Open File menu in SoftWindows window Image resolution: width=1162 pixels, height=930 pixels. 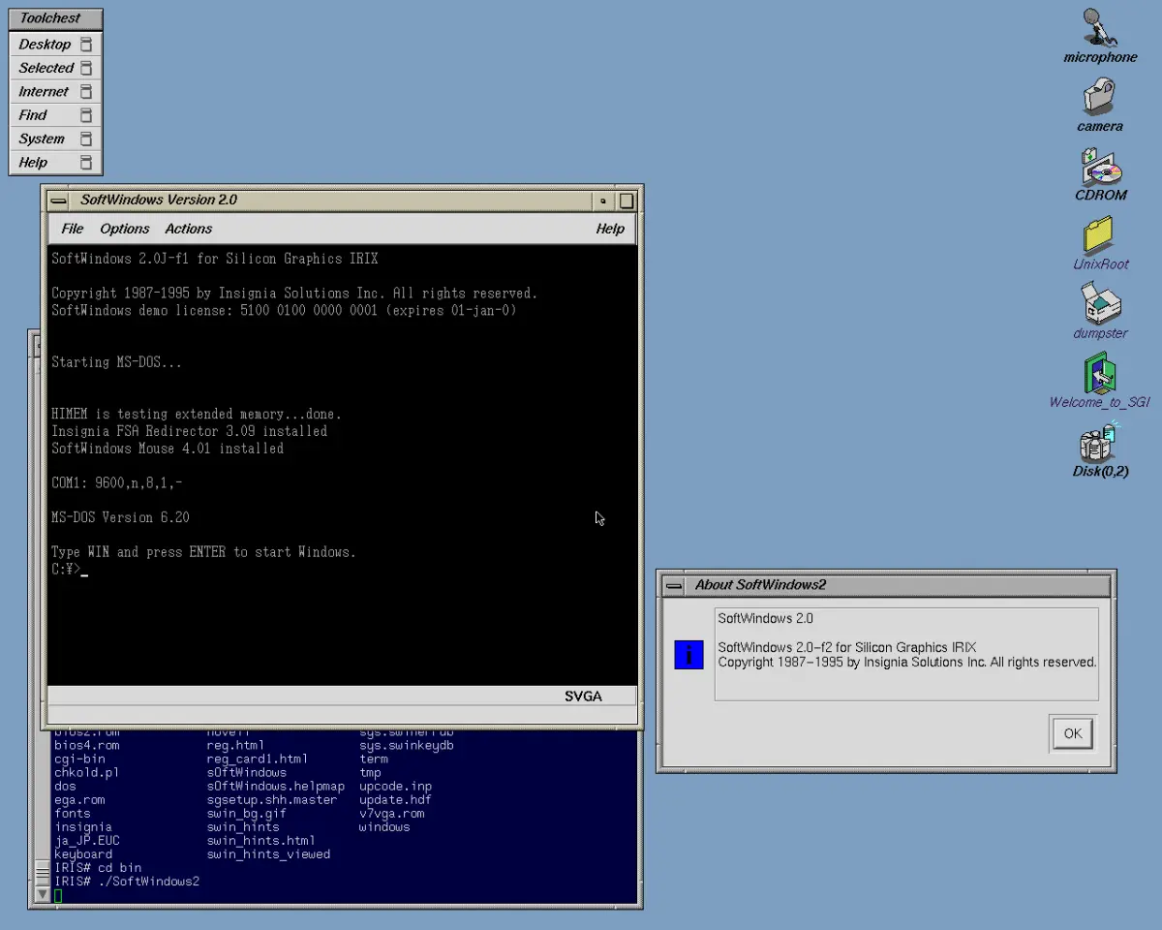pos(73,229)
